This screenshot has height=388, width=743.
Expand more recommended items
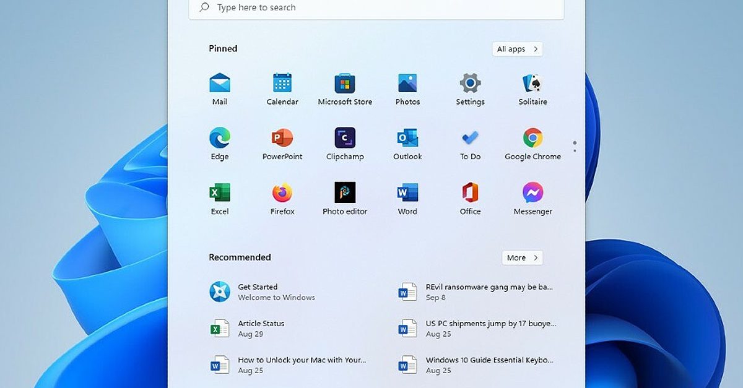(522, 257)
